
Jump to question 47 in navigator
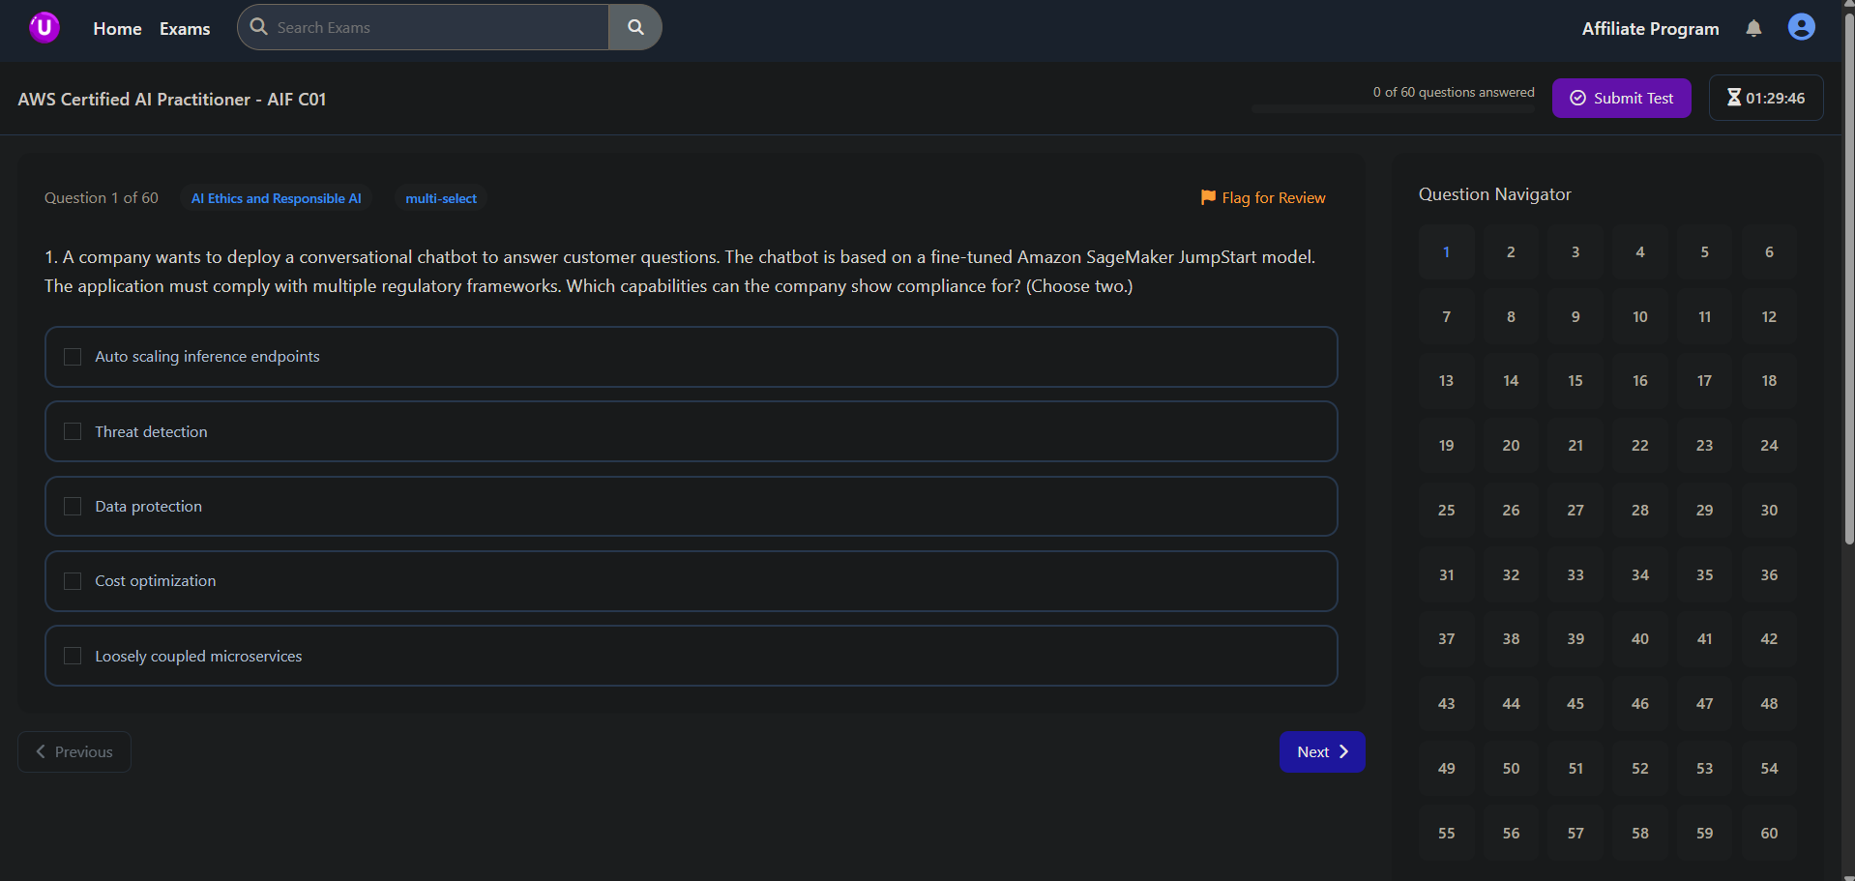(x=1705, y=704)
